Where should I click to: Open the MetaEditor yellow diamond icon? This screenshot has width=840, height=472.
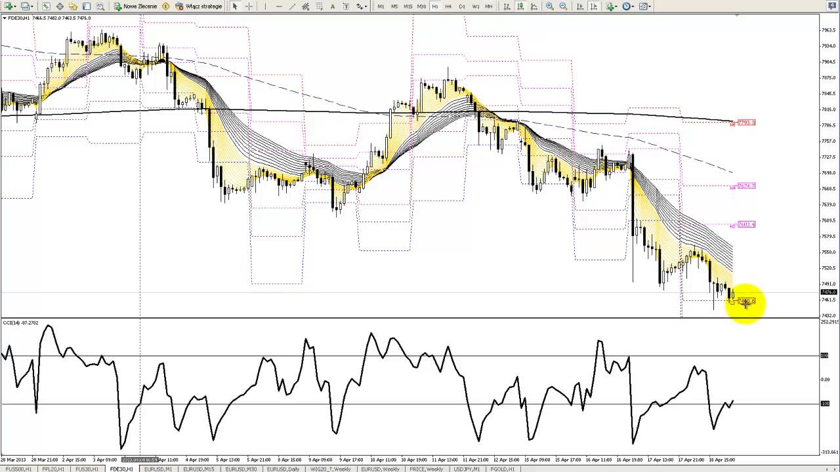click(165, 6)
